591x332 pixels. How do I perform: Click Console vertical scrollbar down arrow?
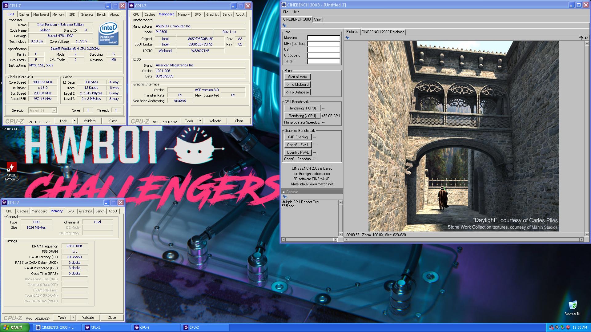tap(340, 235)
